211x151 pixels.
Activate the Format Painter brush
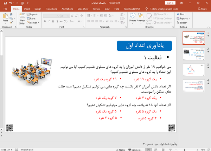click(x=11, y=22)
